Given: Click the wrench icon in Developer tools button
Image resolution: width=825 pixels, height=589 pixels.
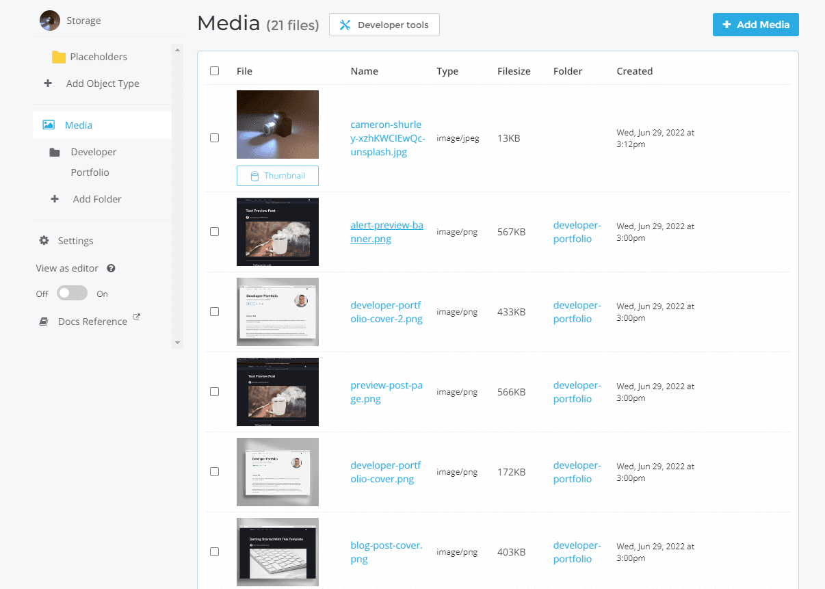Looking at the screenshot, I should pos(345,25).
